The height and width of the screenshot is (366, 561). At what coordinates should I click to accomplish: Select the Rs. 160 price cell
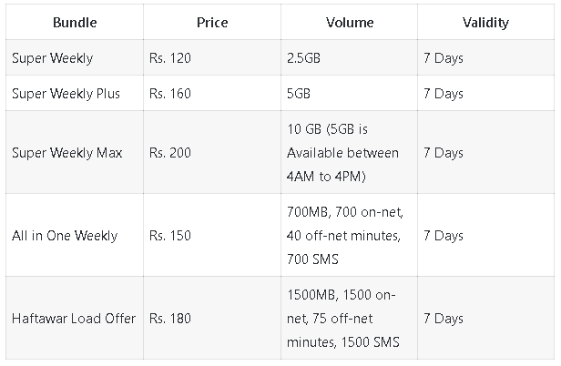click(170, 94)
